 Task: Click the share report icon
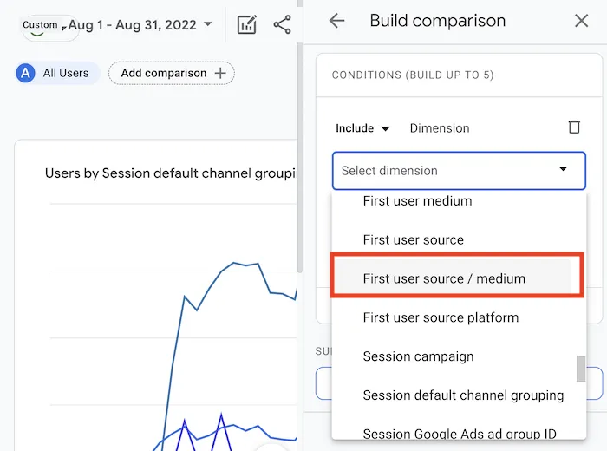pos(282,24)
